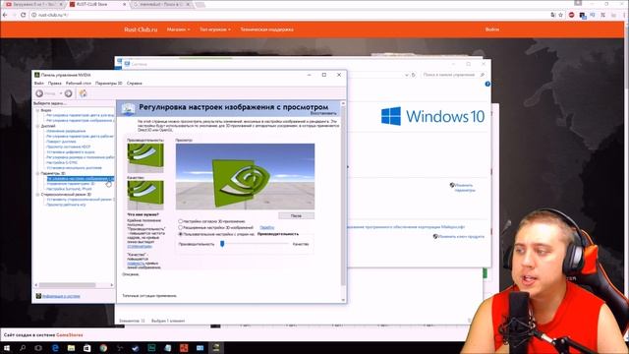Click refresh icon in System window address bar
The height and width of the screenshot is (354, 629).
413,75
